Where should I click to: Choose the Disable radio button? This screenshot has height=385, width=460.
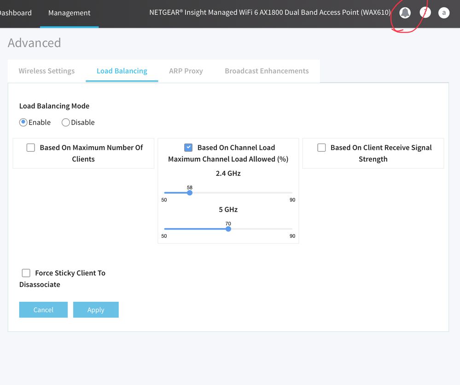point(66,122)
